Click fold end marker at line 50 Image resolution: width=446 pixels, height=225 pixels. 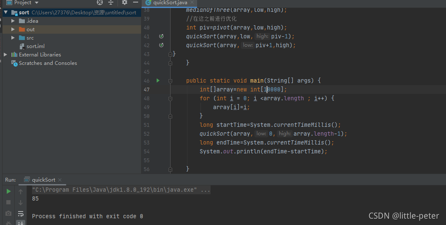click(170, 116)
